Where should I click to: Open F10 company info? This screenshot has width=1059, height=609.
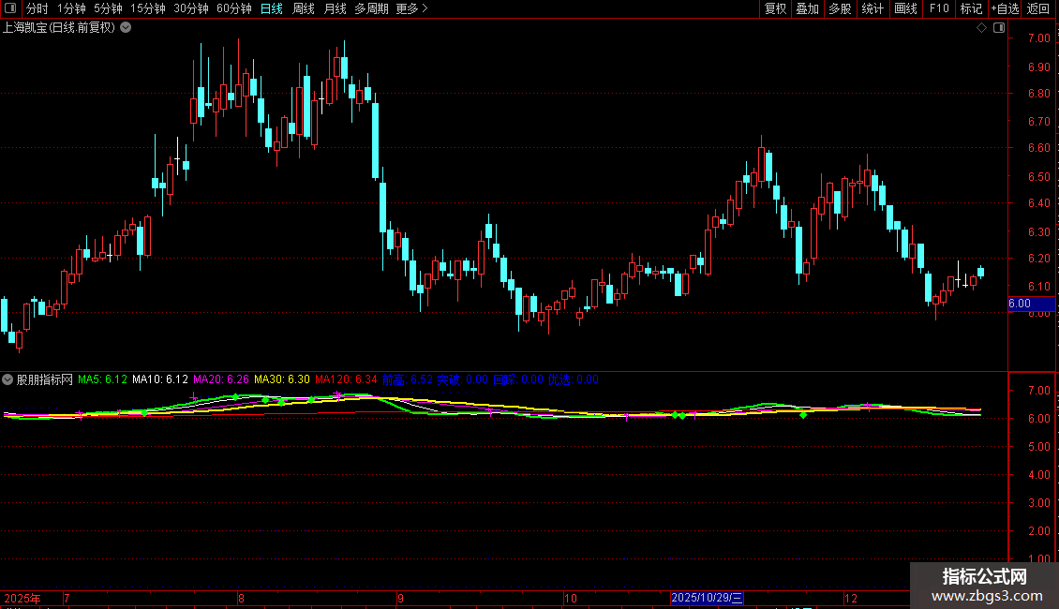click(939, 8)
